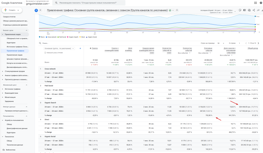Open Сводка отчетов in sidebar
This screenshot has height=153, width=263.
(9, 17)
